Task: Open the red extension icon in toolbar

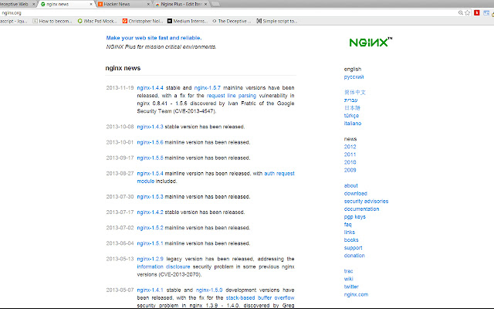Action: [x=477, y=12]
